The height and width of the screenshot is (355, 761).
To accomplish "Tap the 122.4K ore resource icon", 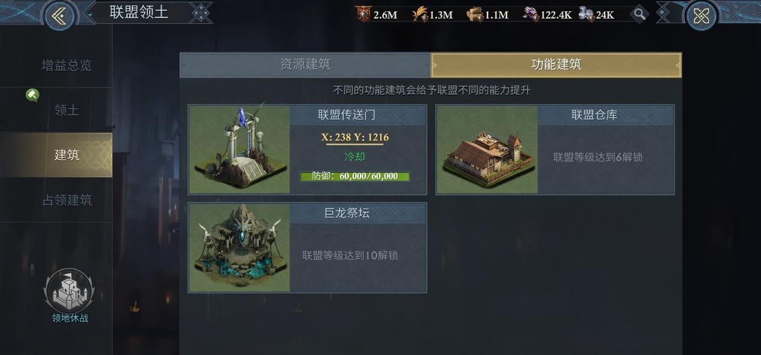I will [x=530, y=14].
